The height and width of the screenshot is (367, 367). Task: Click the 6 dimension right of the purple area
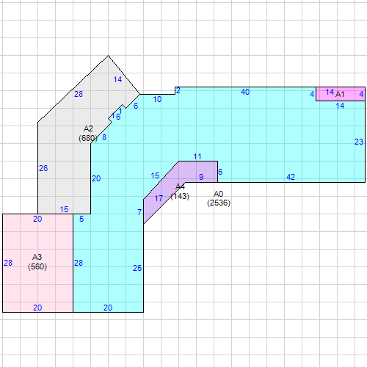[220, 172]
